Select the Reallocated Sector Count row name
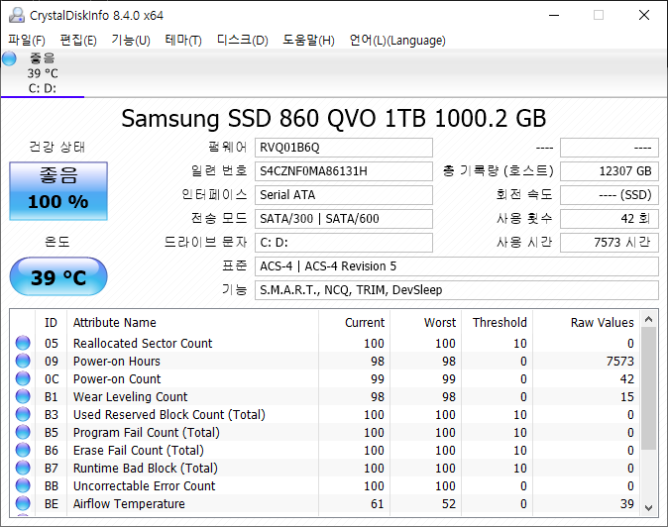Viewport: 668px width, 527px height. click(143, 343)
